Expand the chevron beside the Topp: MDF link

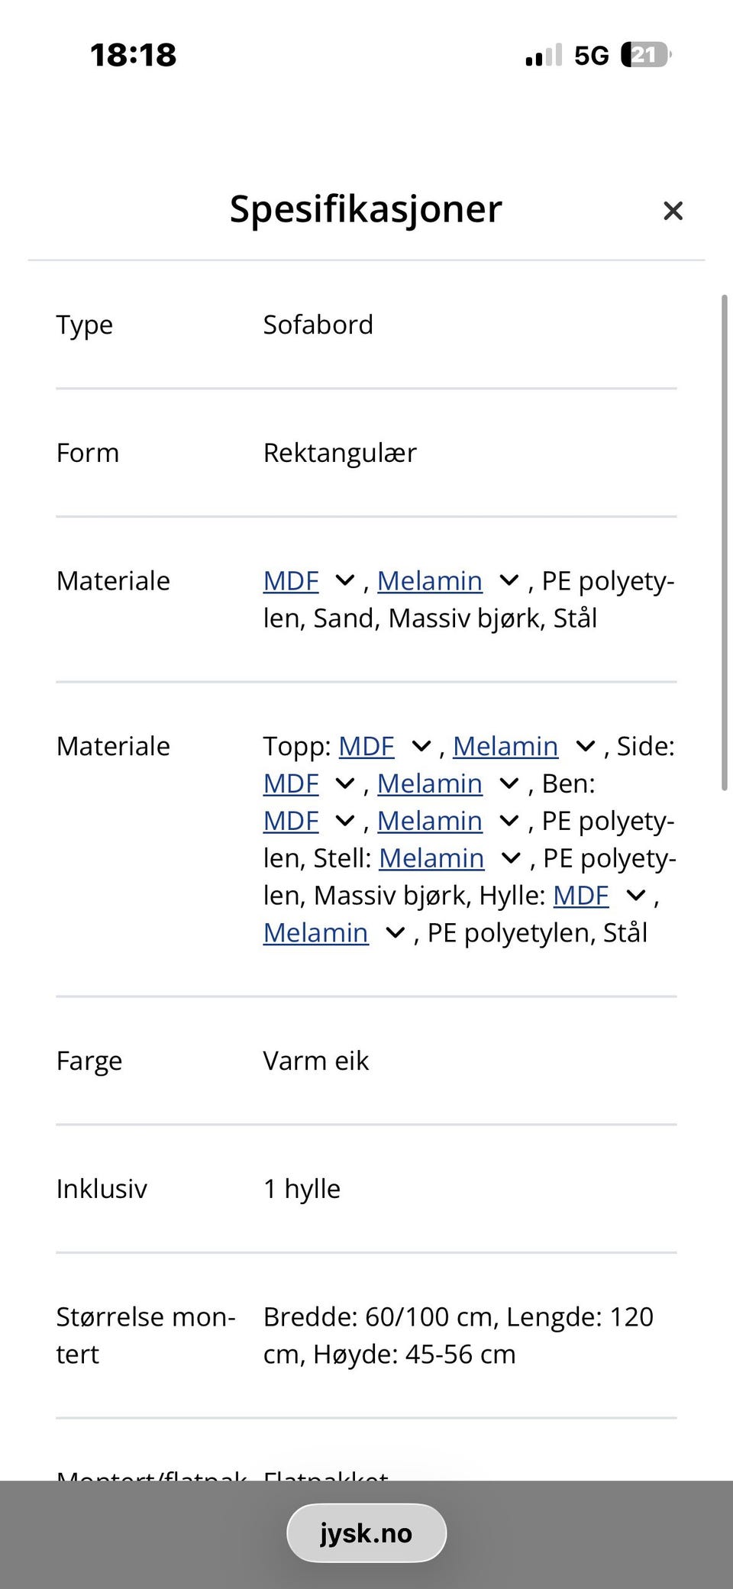tap(421, 746)
